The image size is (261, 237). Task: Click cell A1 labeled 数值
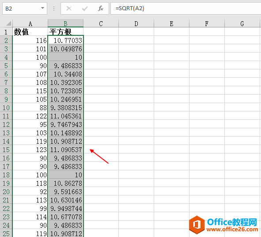click(x=30, y=32)
